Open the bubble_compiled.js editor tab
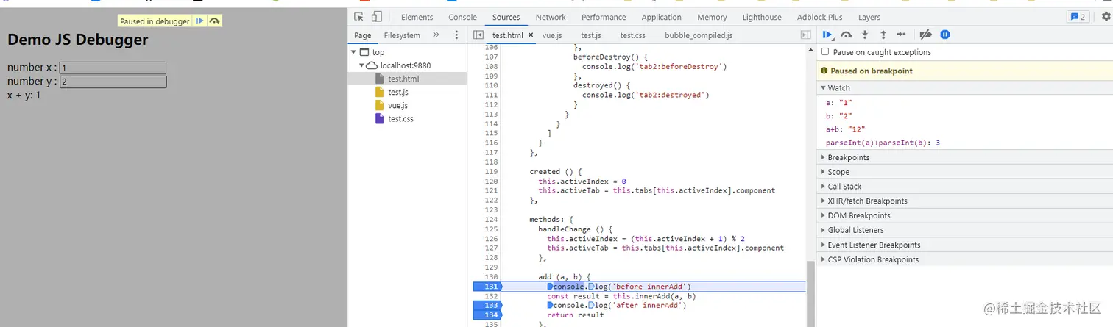The image size is (1113, 327). [x=698, y=35]
